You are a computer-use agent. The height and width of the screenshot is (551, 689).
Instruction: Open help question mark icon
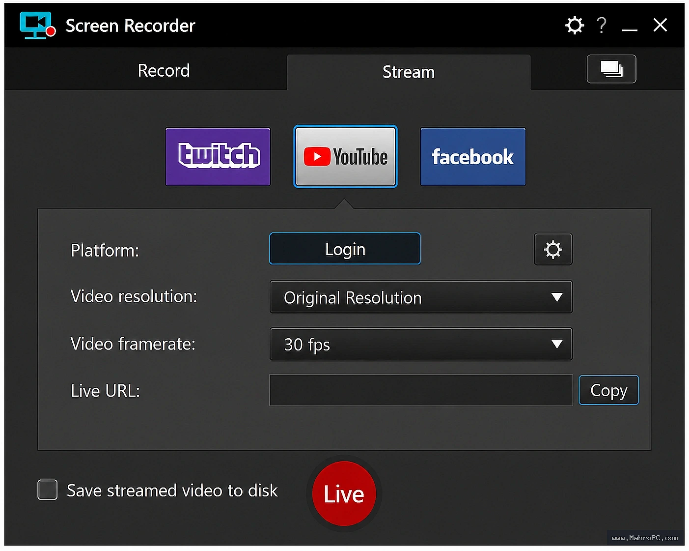tap(602, 25)
